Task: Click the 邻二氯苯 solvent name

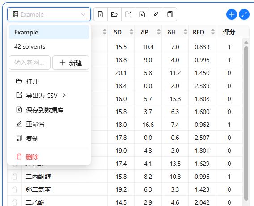Action: pyautogui.click(x=38, y=189)
